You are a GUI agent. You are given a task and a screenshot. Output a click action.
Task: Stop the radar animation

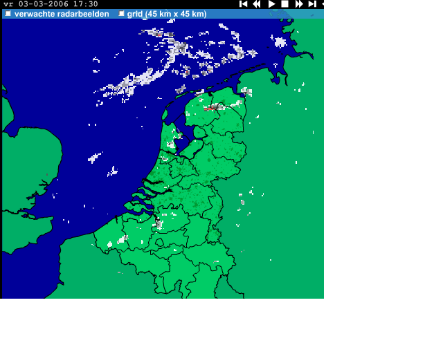click(284, 4)
